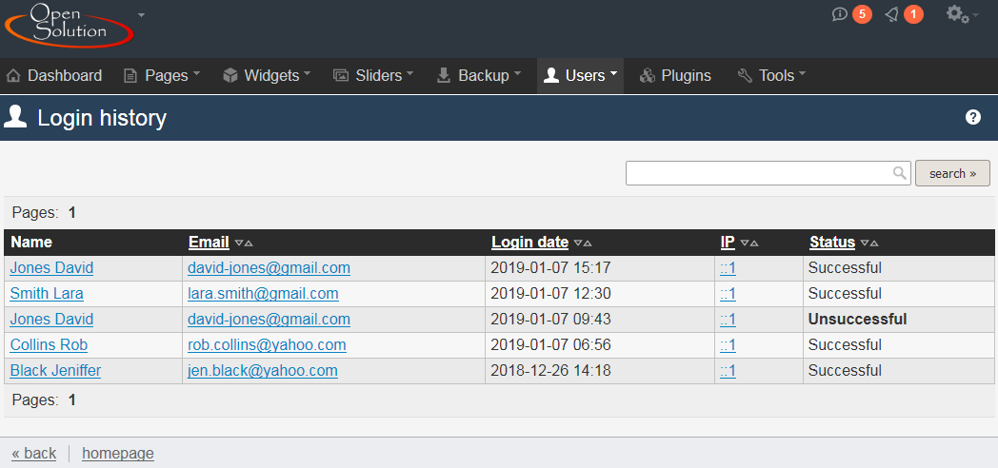Click the Open Solution logo
Viewport: 998px width, 468px height.
tap(69, 26)
